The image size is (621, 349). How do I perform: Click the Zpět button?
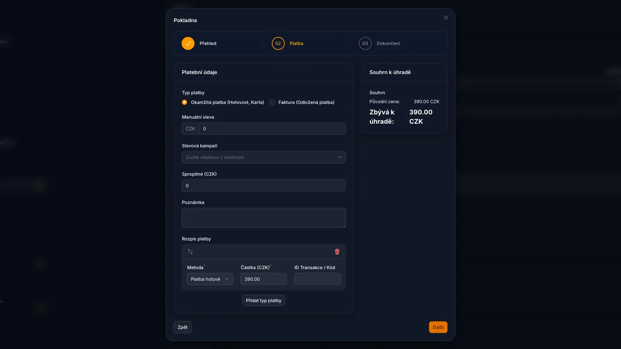pyautogui.click(x=182, y=327)
